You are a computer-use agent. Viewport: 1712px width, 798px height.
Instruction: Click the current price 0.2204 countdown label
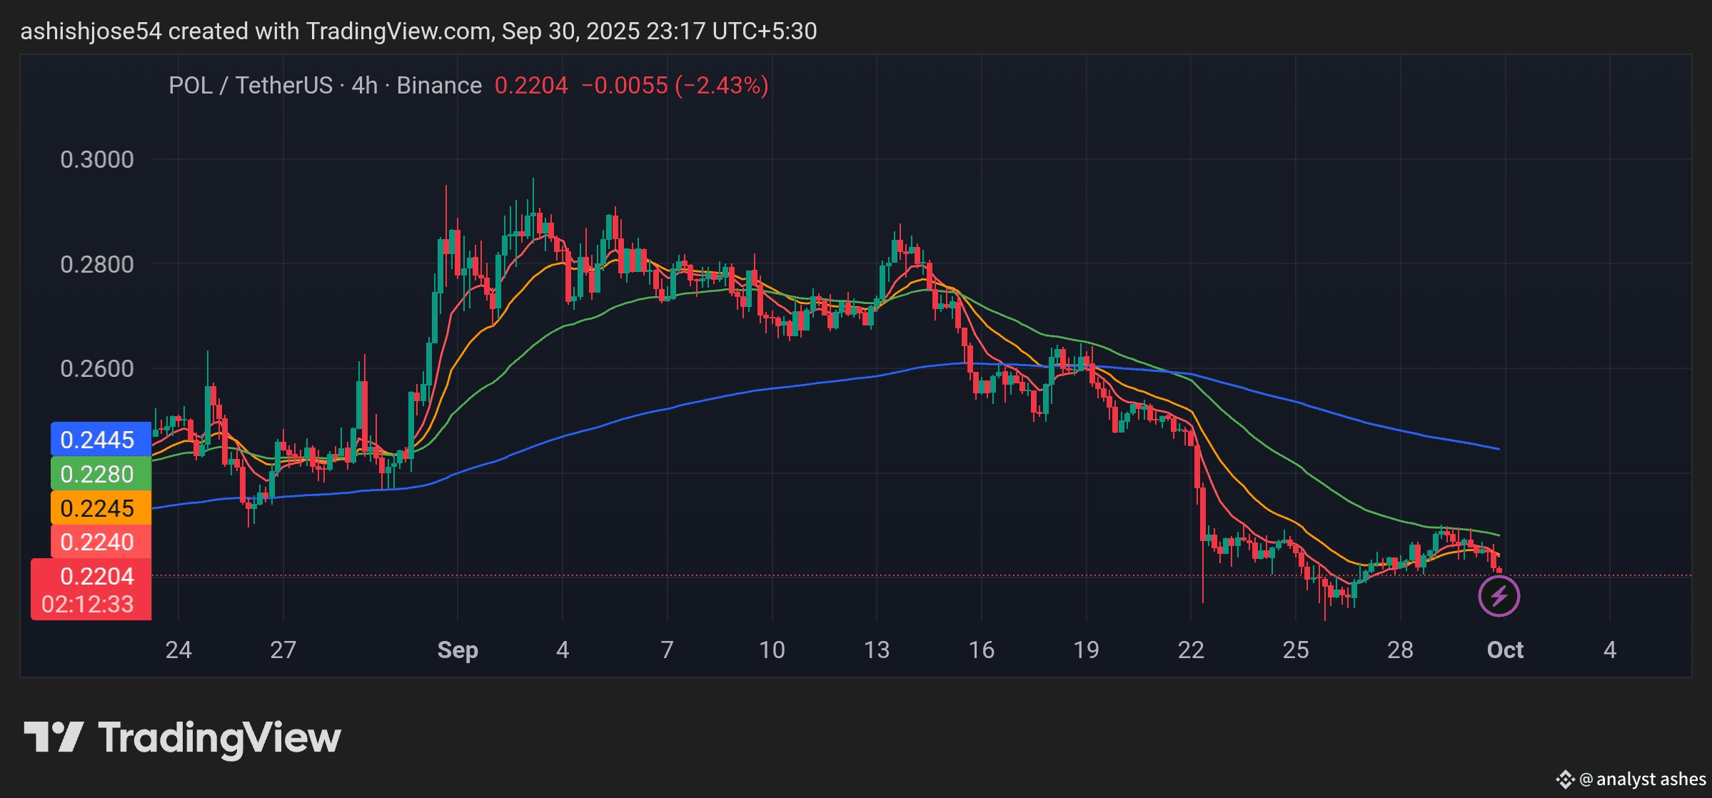pyautogui.click(x=91, y=590)
